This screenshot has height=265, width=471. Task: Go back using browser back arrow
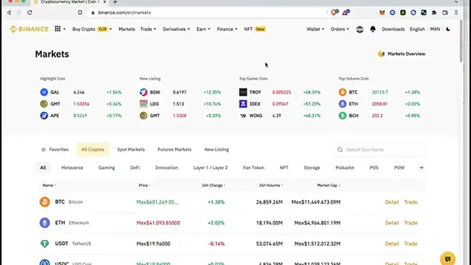pos(9,13)
